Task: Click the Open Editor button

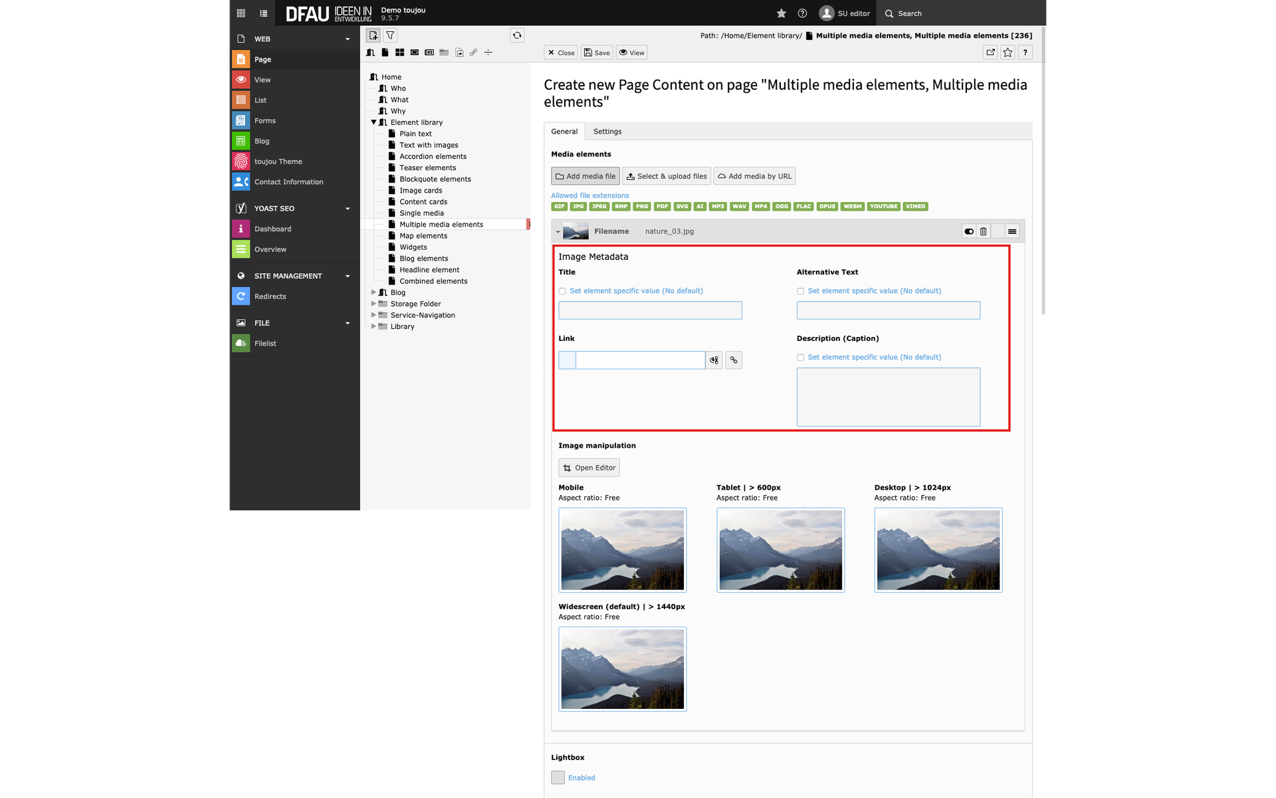Action: (589, 468)
